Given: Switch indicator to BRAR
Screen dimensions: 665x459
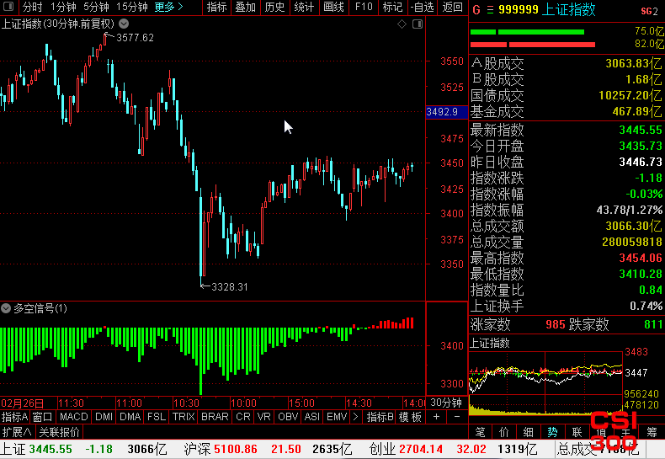Looking at the screenshot, I should [215, 417].
